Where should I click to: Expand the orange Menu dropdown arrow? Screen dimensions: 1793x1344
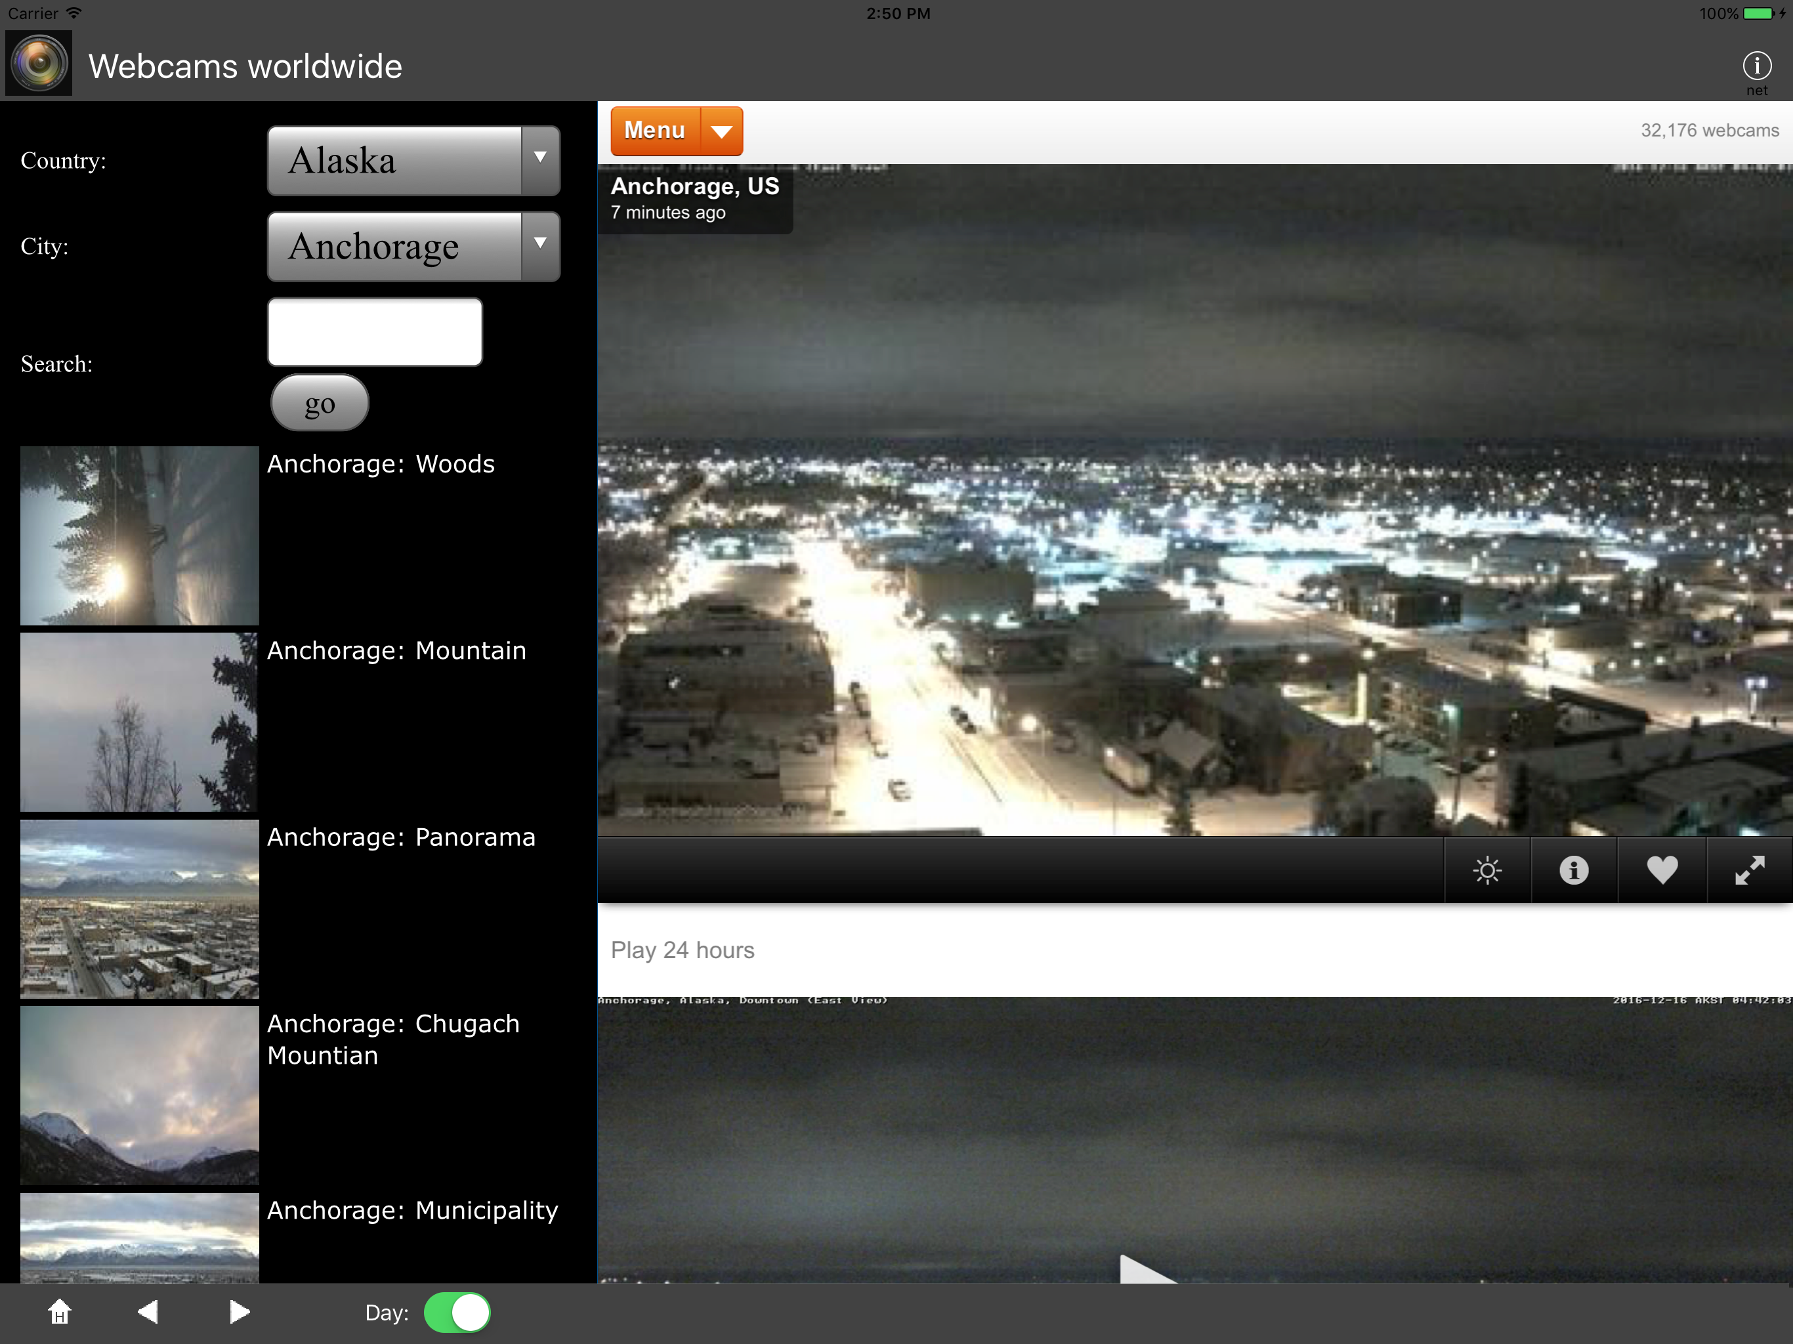pos(721,131)
